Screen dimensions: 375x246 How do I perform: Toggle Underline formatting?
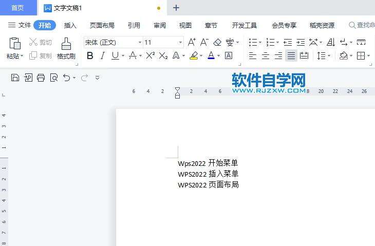pyautogui.click(x=115, y=55)
